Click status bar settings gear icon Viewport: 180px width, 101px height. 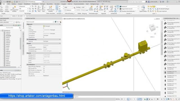[x=158, y=99]
